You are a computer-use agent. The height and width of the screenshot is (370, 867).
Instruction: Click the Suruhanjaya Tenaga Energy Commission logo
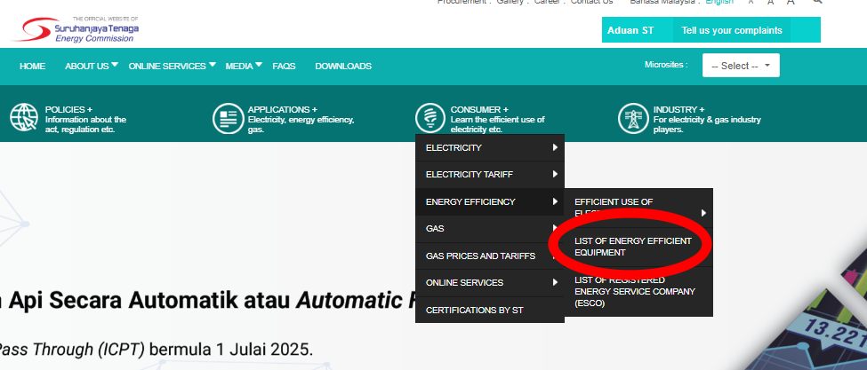(x=76, y=31)
